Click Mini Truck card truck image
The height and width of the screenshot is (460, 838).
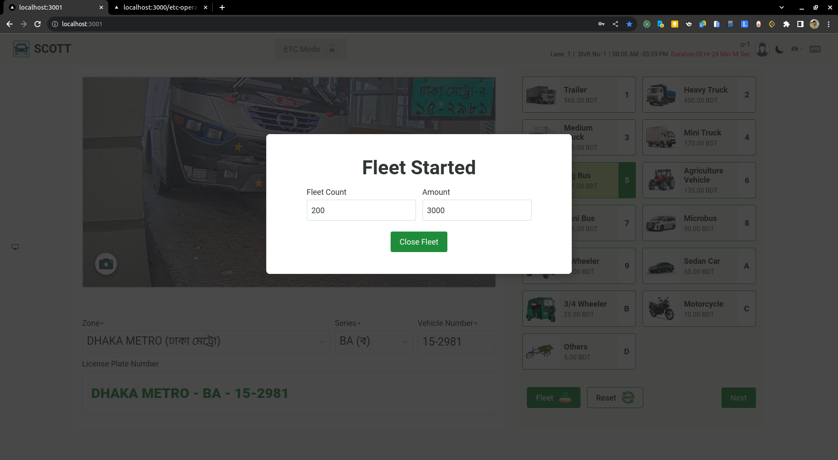pos(661,137)
